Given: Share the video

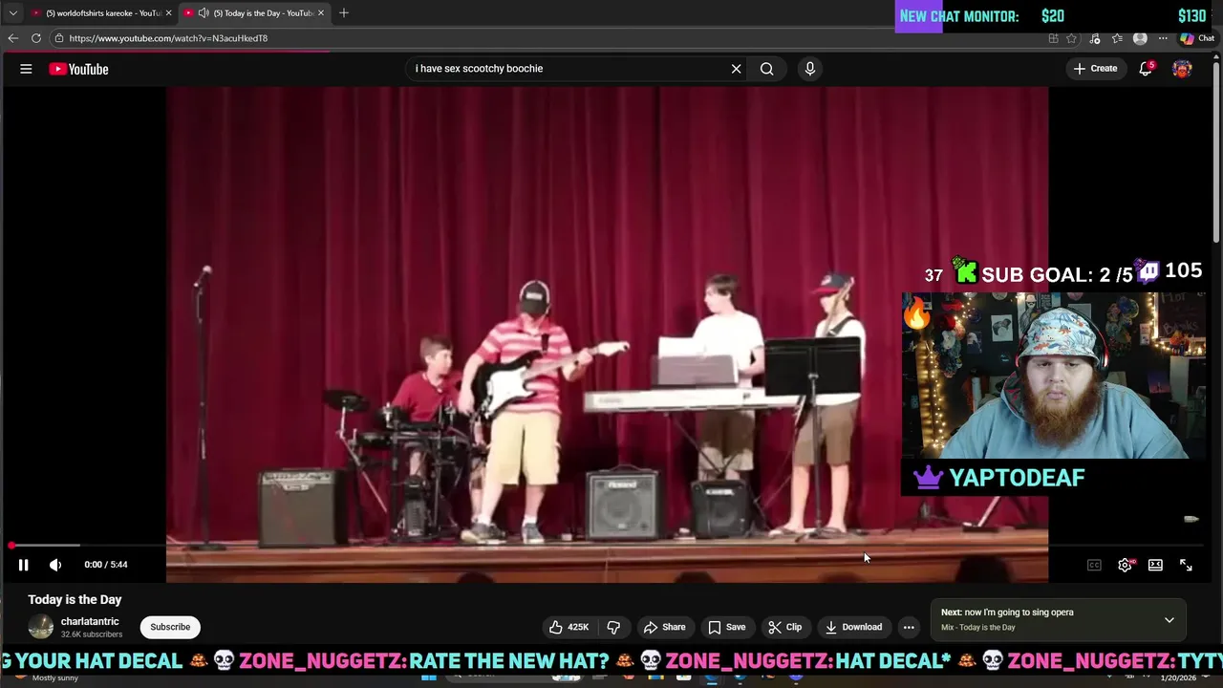Looking at the screenshot, I should pos(664,627).
